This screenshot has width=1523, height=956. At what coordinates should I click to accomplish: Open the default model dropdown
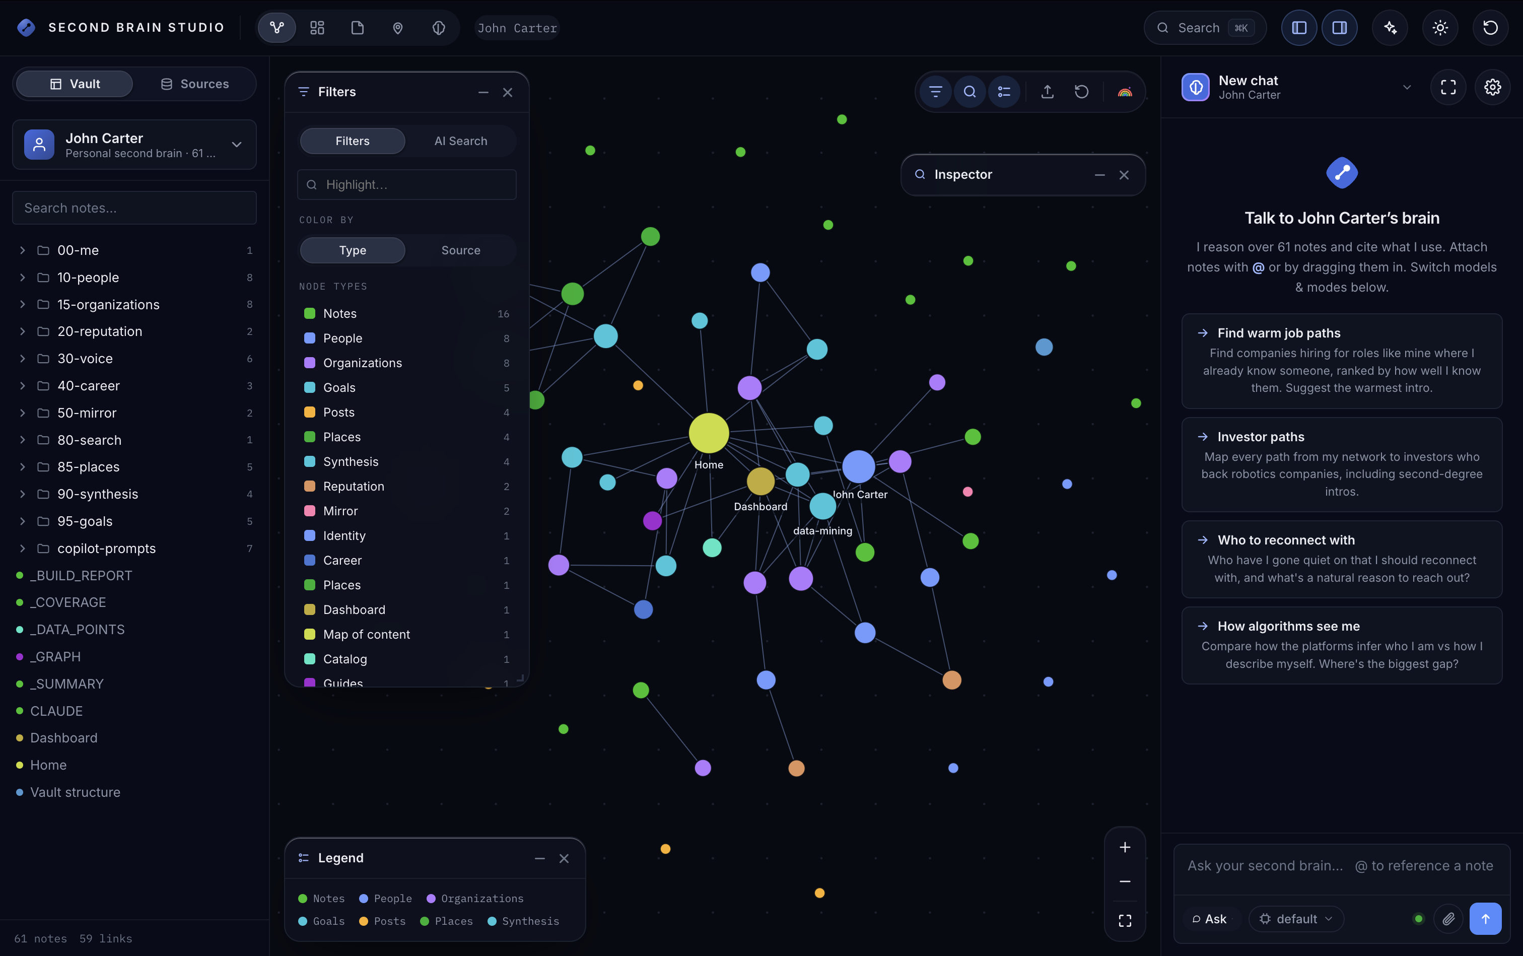[x=1296, y=919]
